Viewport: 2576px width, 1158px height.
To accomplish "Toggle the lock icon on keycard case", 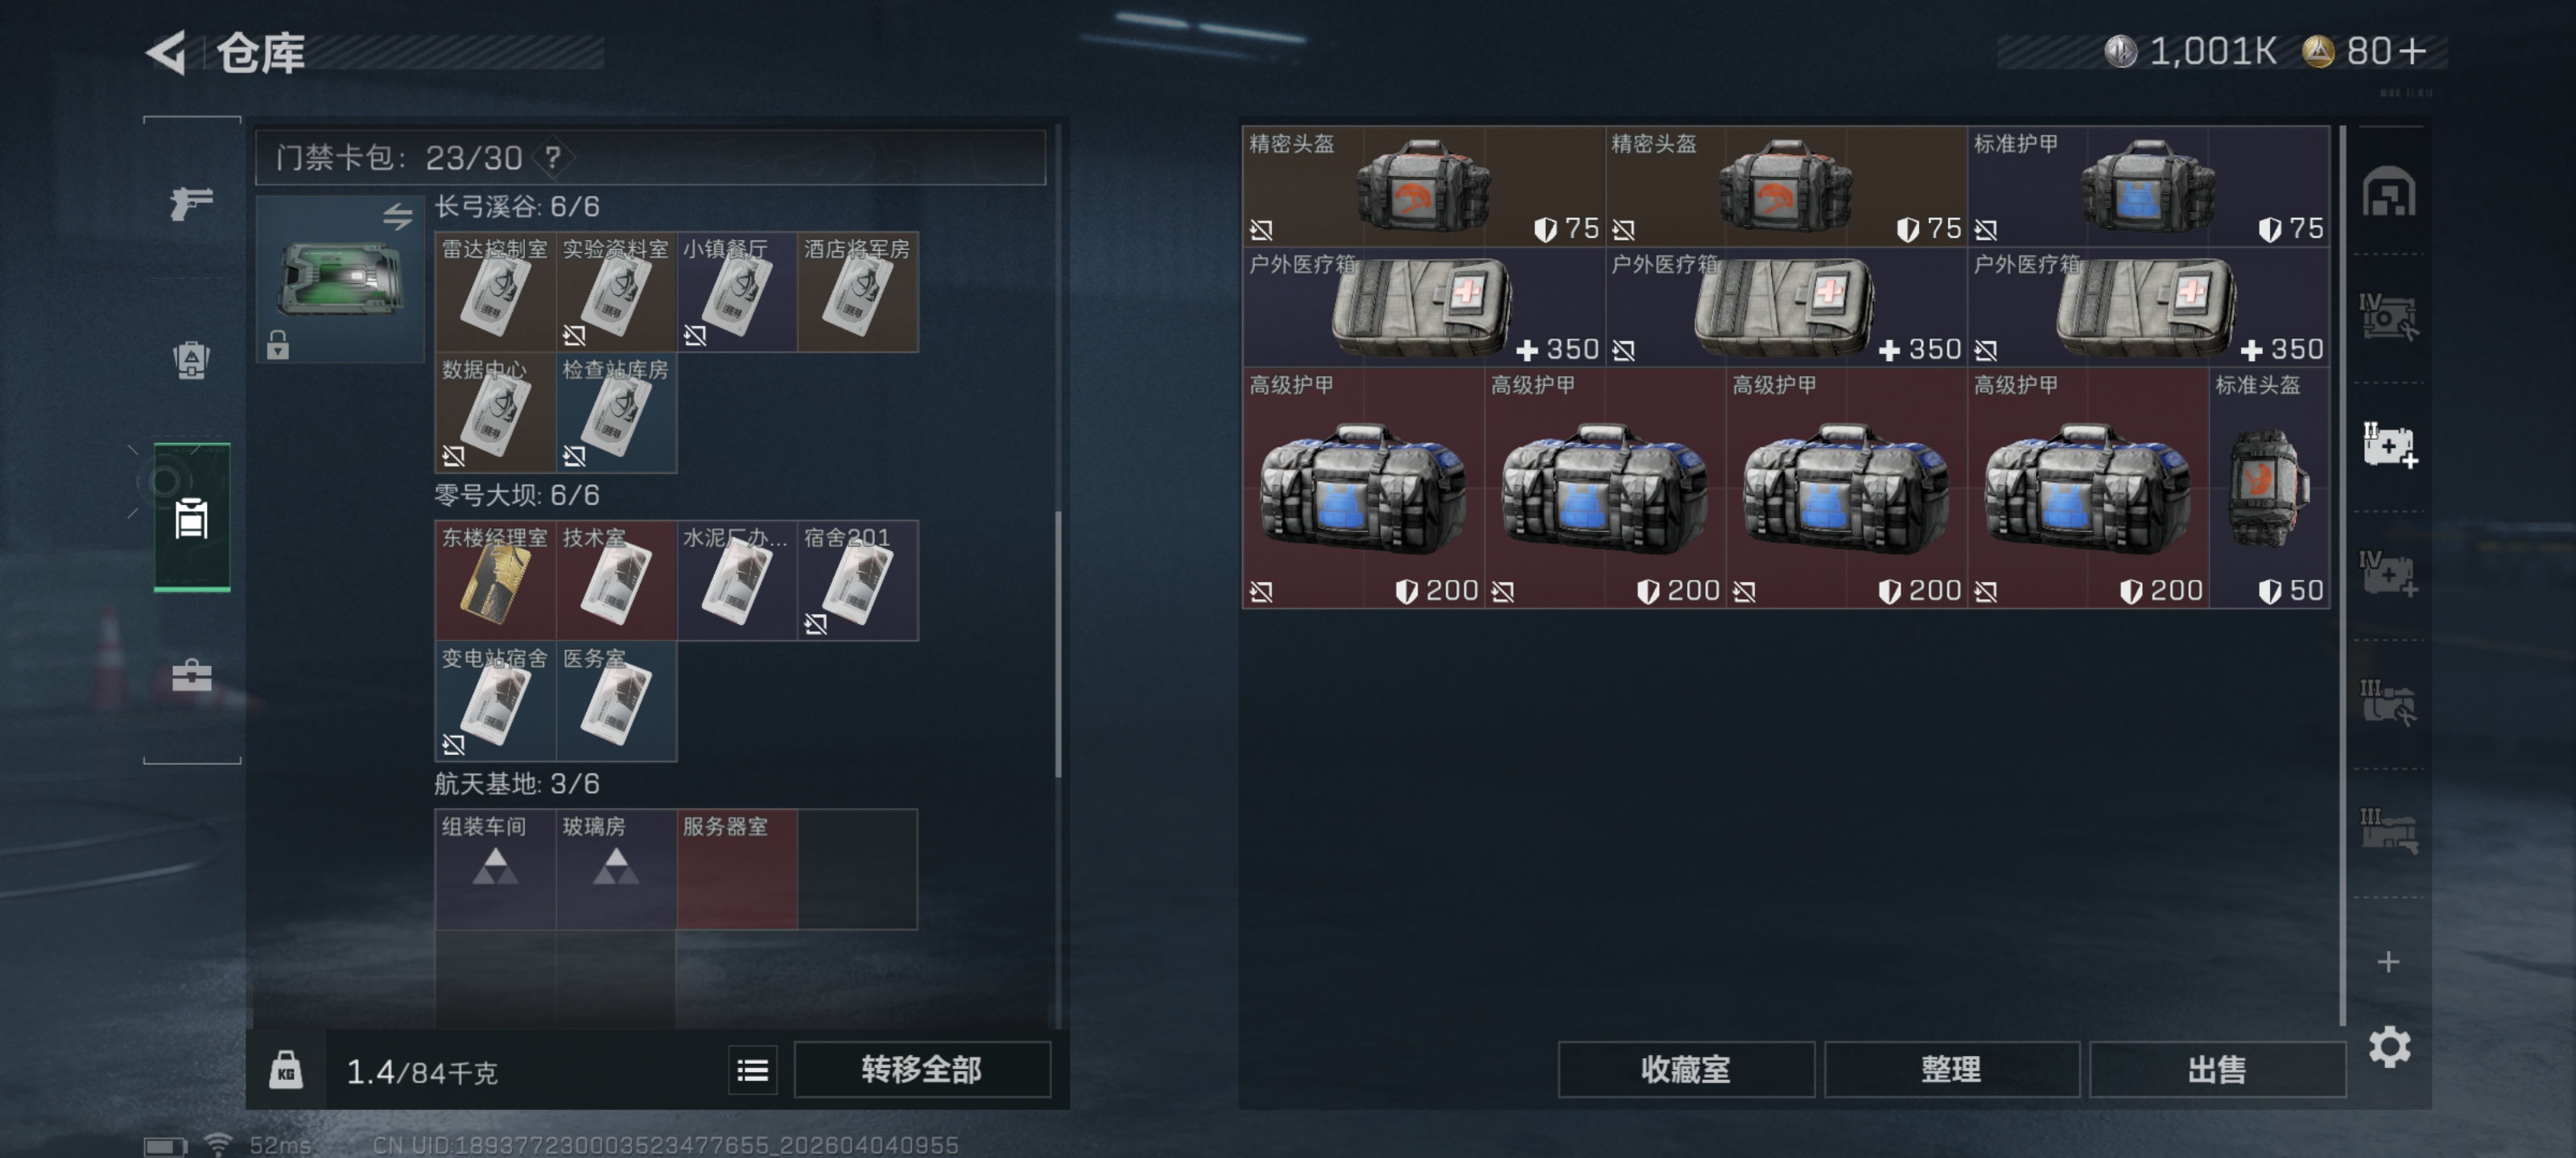I will pyautogui.click(x=278, y=345).
